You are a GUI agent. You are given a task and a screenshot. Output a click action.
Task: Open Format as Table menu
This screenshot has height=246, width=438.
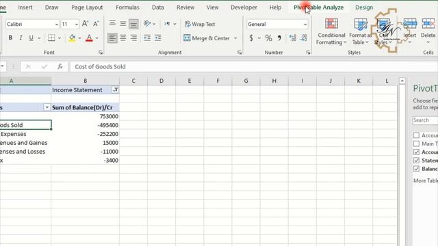tap(360, 31)
